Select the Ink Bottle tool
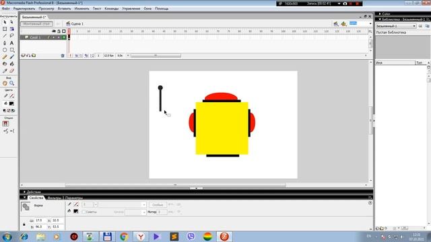The width and height of the screenshot is (431, 242). 5,64
